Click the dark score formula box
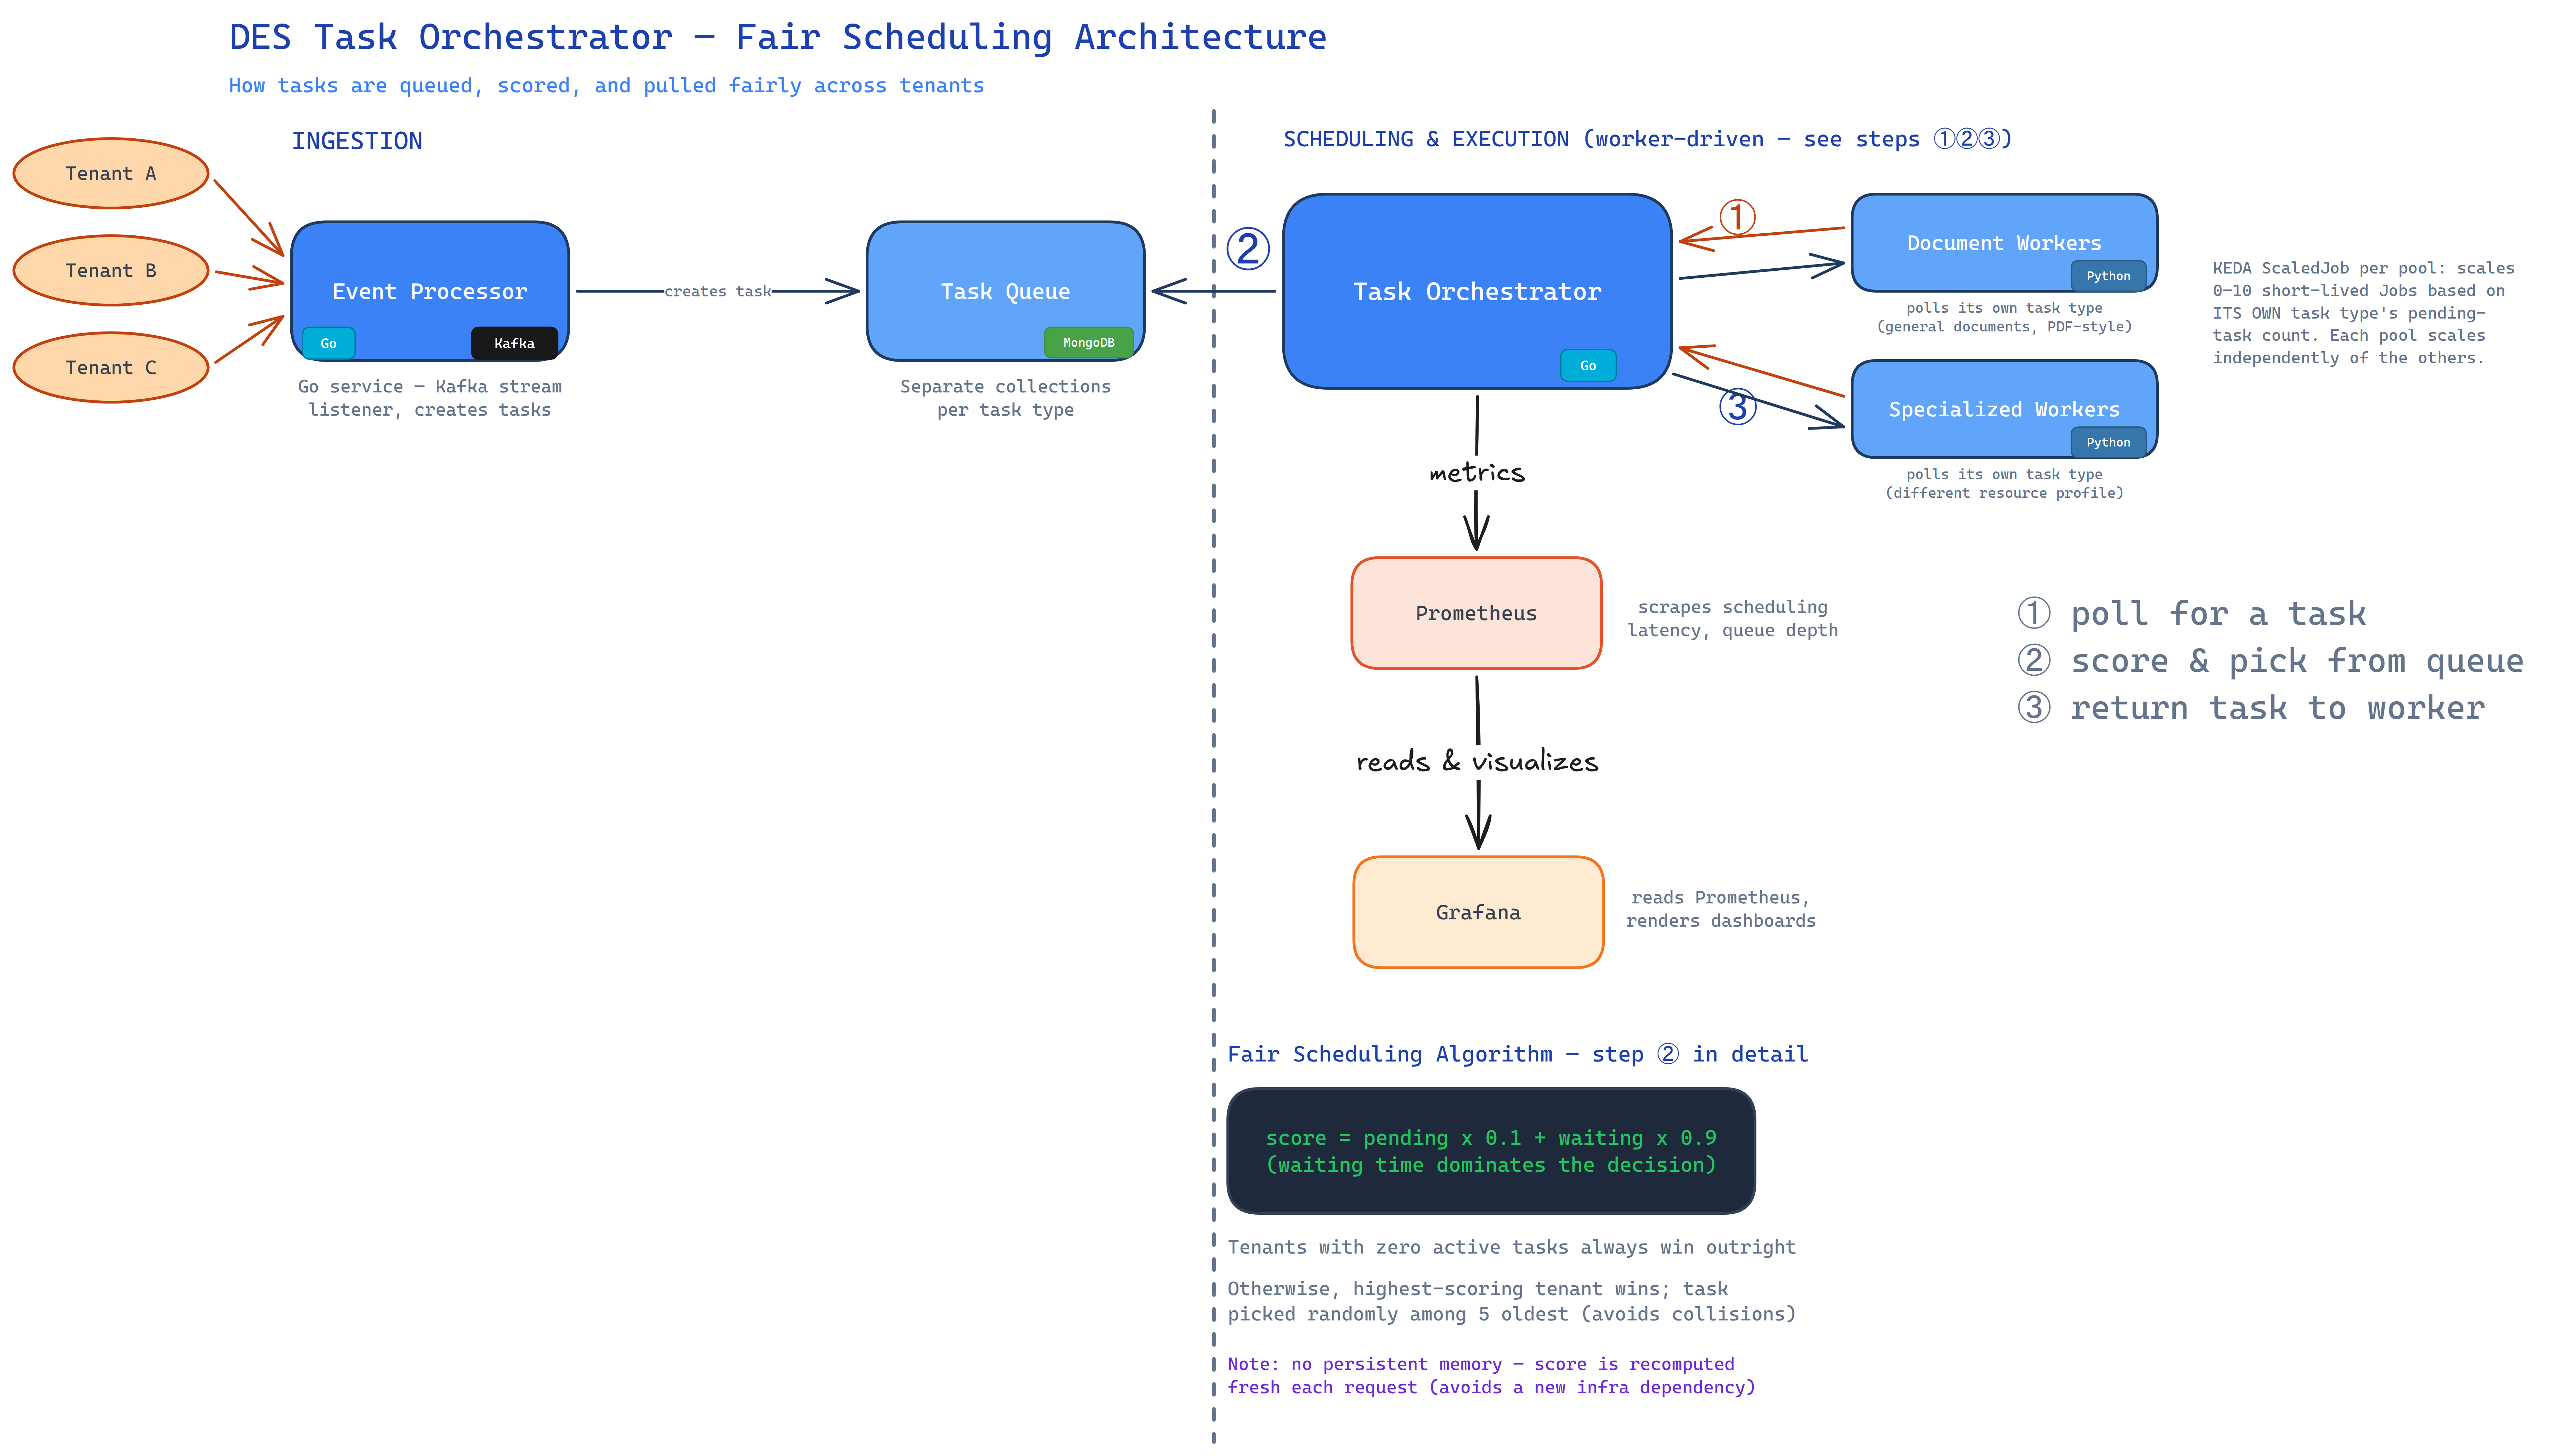Image resolution: width=2559 pixels, height=1456 pixels. 1491,1151
